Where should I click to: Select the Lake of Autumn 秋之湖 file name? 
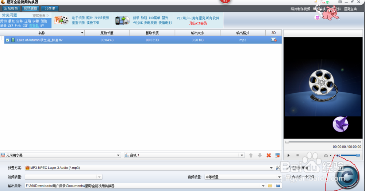[39, 40]
